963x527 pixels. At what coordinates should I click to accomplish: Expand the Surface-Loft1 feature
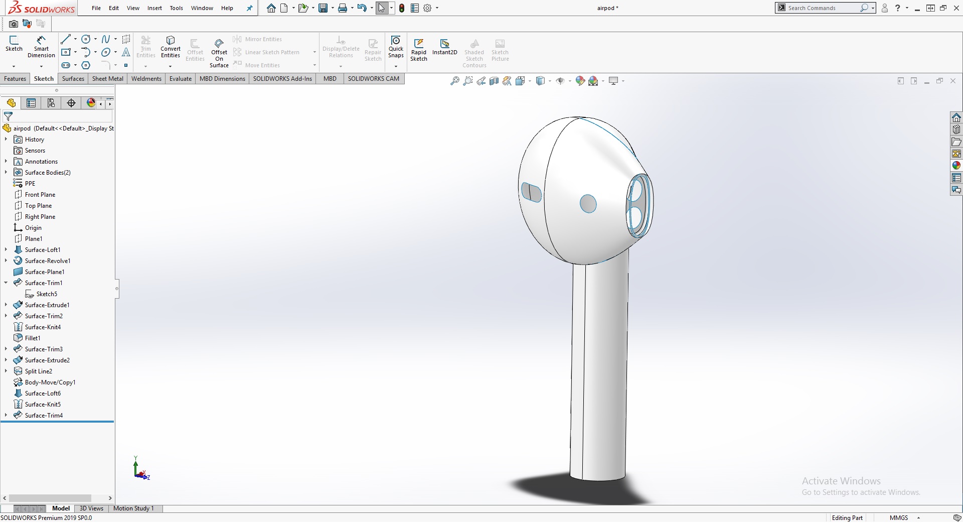[x=6, y=249]
